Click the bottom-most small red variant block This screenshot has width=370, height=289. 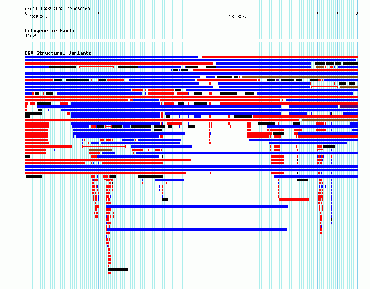[109, 273]
